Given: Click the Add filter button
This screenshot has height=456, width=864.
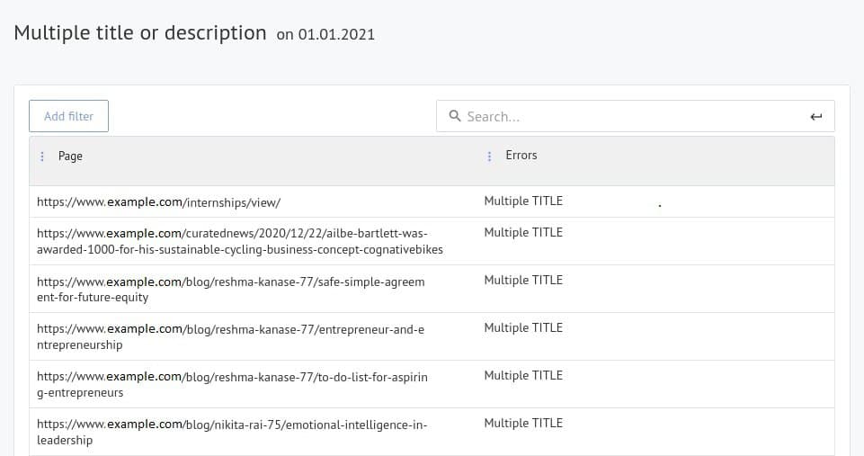Looking at the screenshot, I should [x=68, y=116].
